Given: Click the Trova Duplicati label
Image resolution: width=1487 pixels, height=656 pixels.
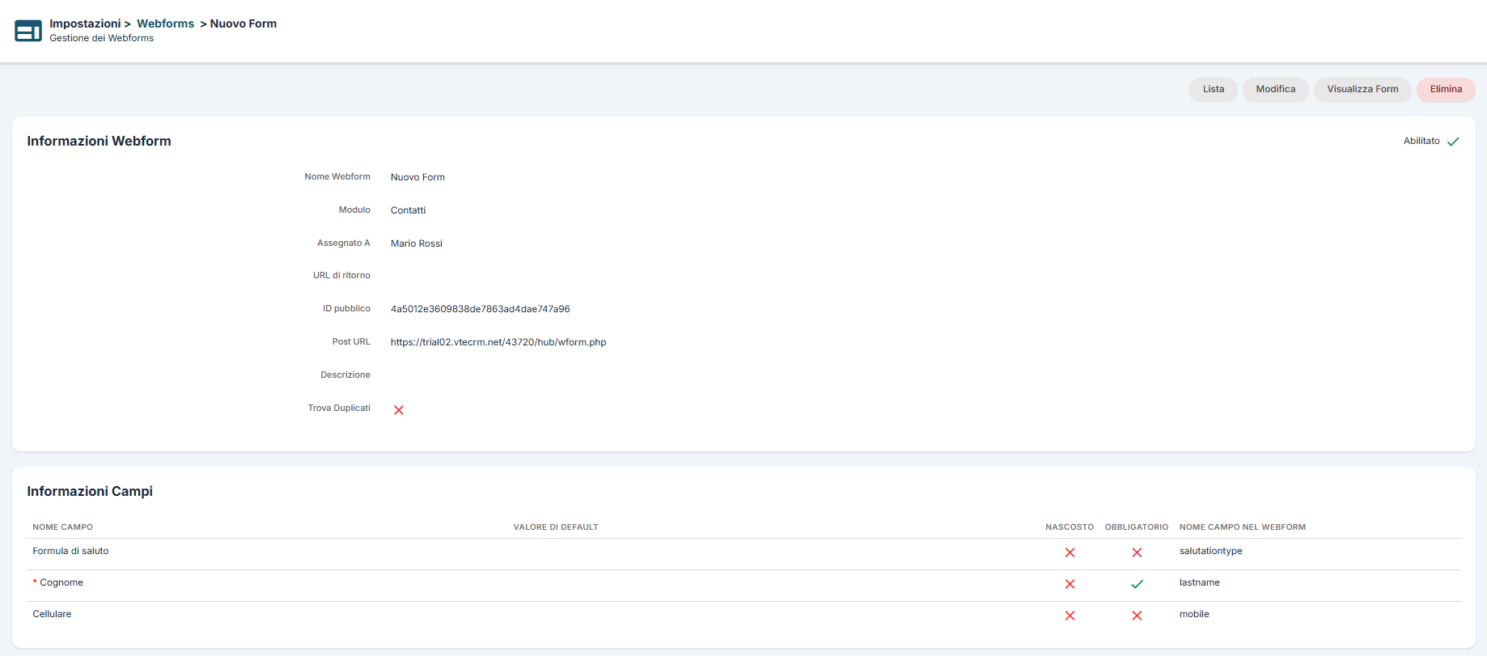Looking at the screenshot, I should [339, 408].
